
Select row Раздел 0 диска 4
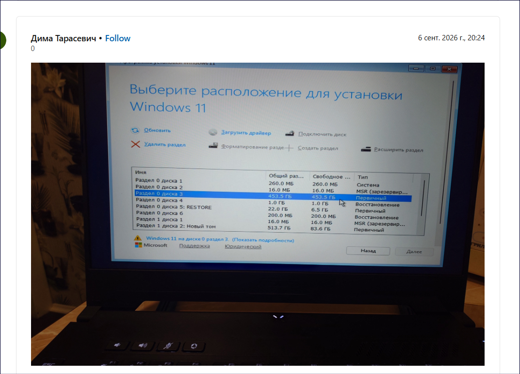point(273,202)
